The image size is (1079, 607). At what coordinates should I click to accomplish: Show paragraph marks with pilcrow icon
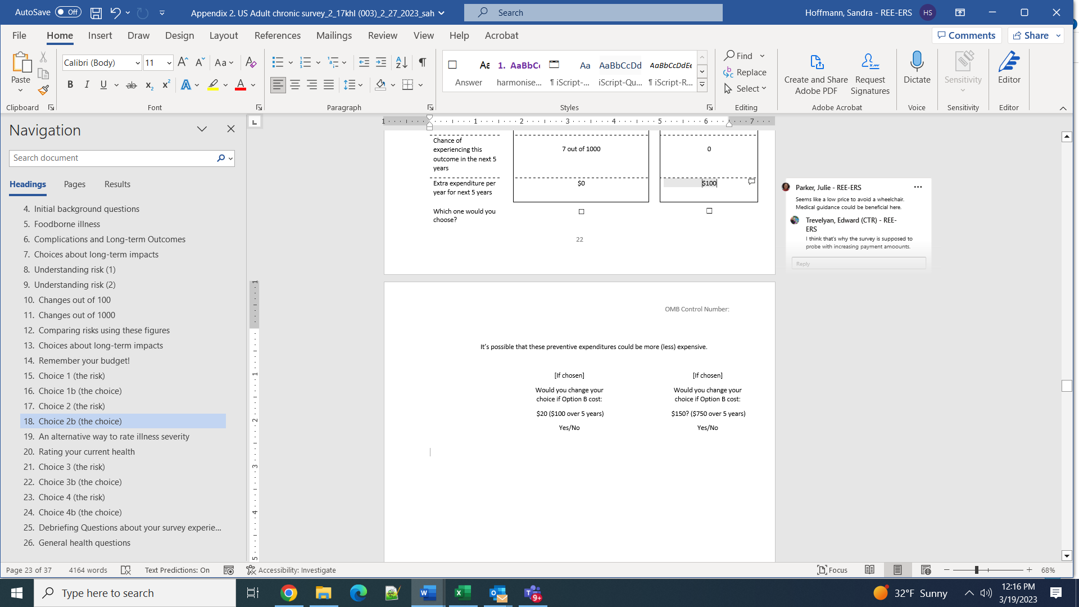[422, 62]
